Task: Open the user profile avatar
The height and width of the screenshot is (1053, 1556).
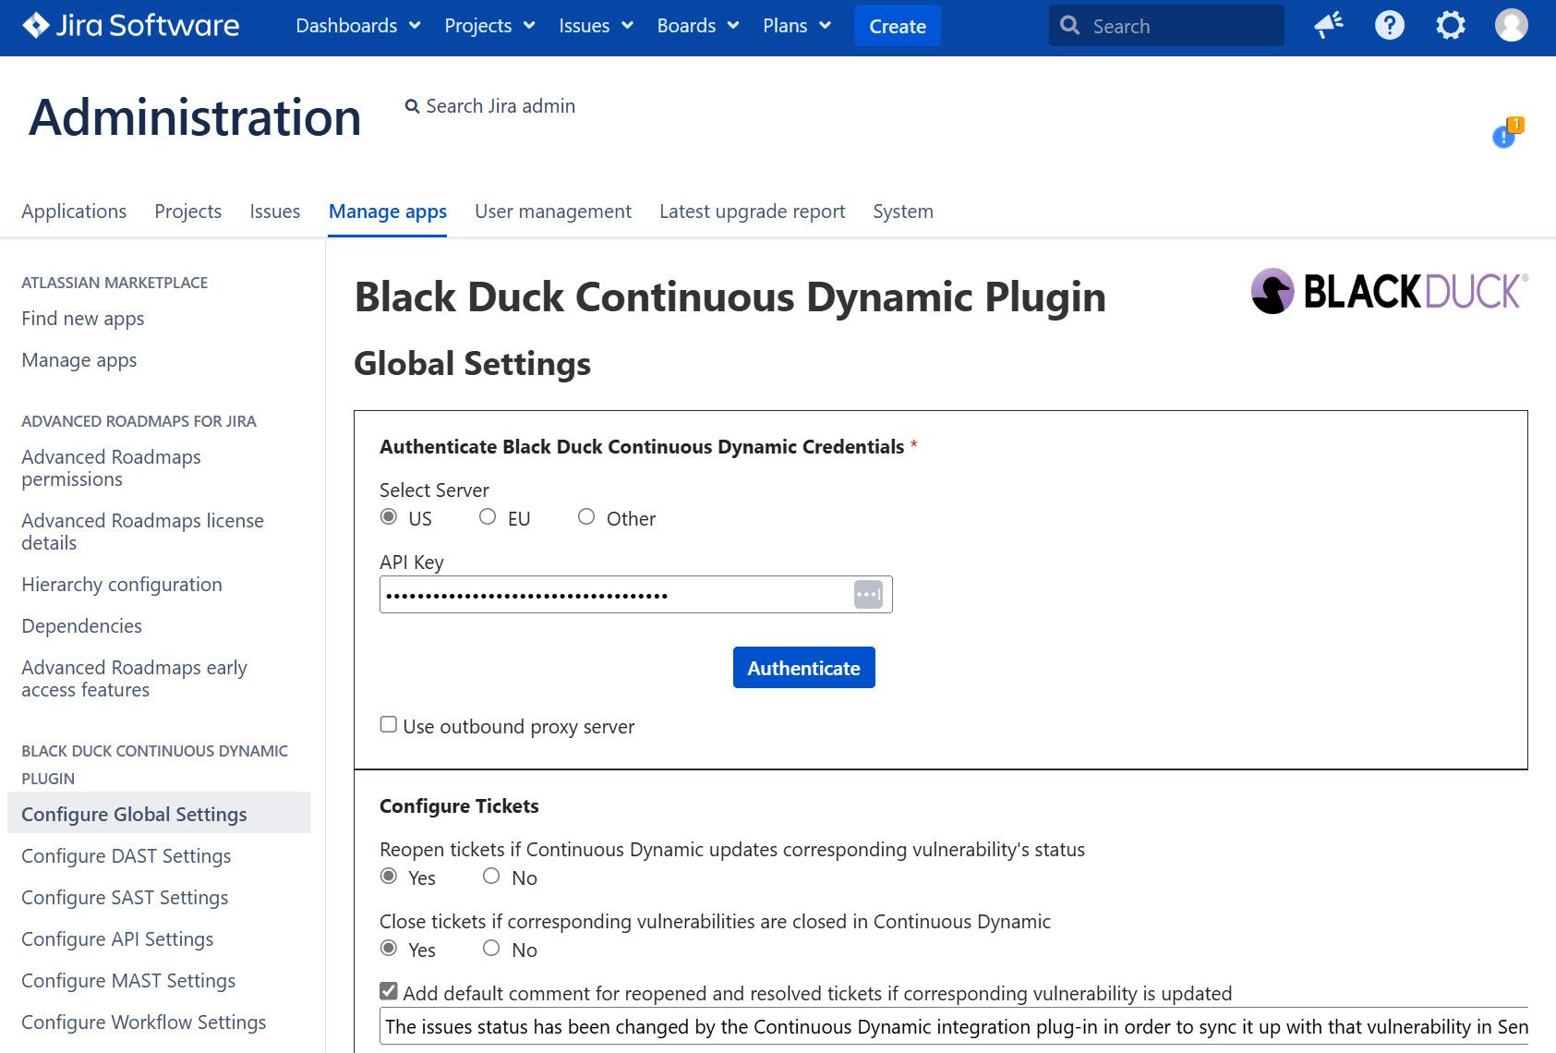Action: (1511, 25)
